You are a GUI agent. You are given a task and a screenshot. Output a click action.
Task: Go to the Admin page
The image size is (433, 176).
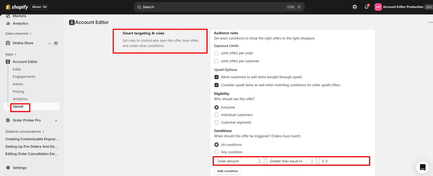coord(18,84)
